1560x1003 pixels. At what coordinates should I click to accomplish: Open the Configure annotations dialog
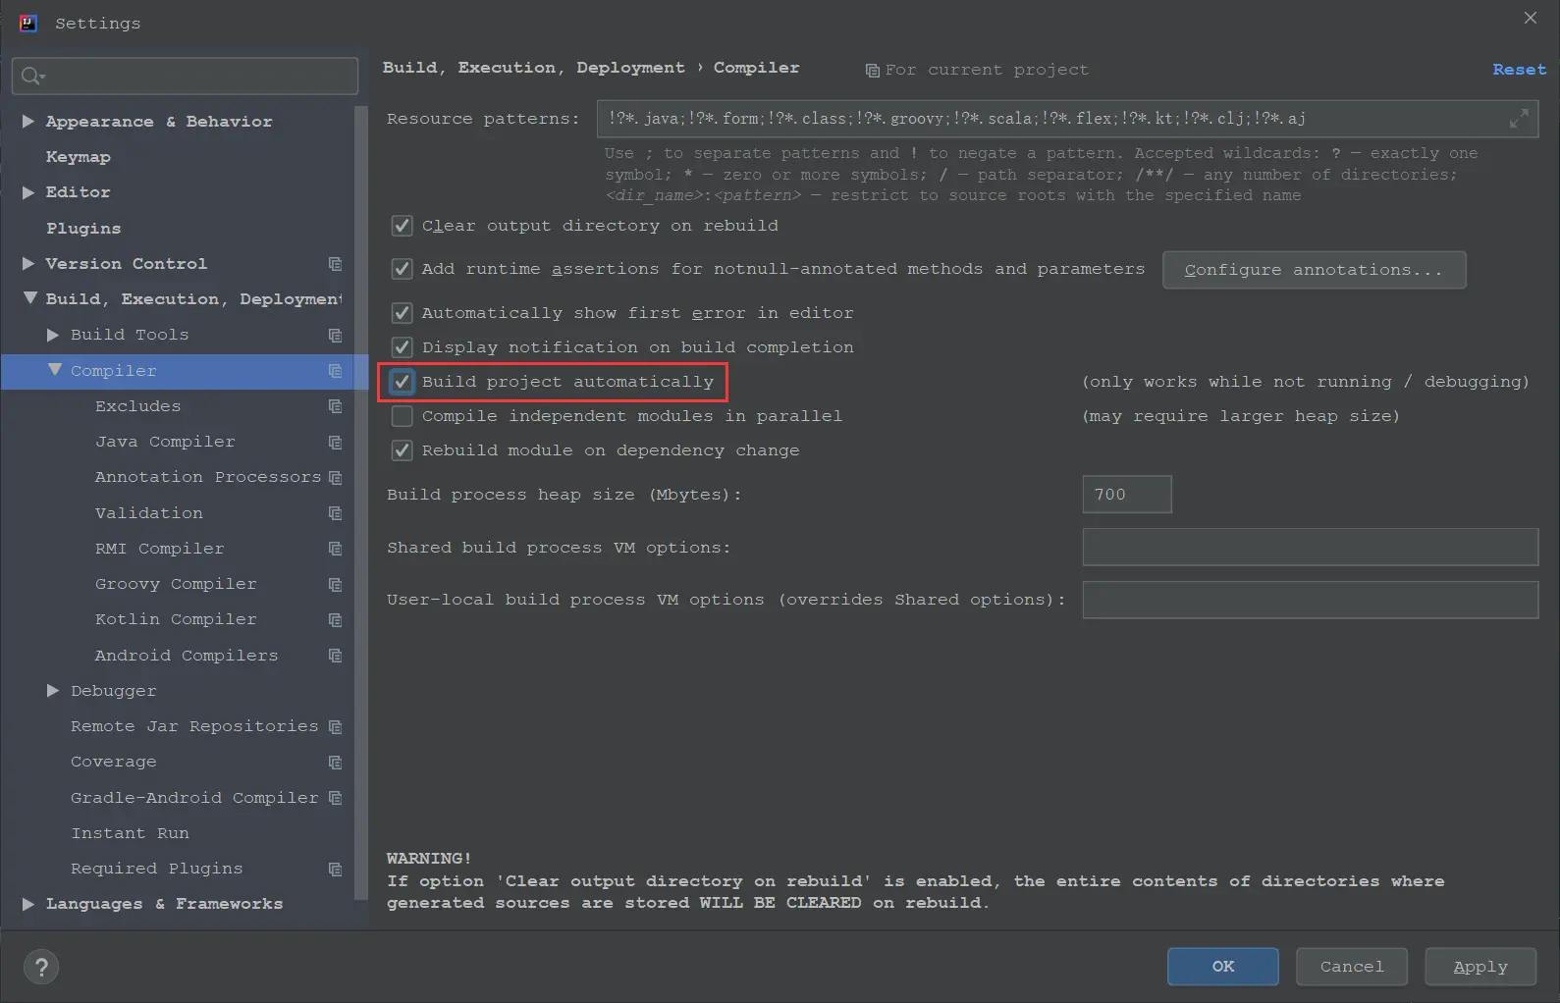pos(1315,270)
